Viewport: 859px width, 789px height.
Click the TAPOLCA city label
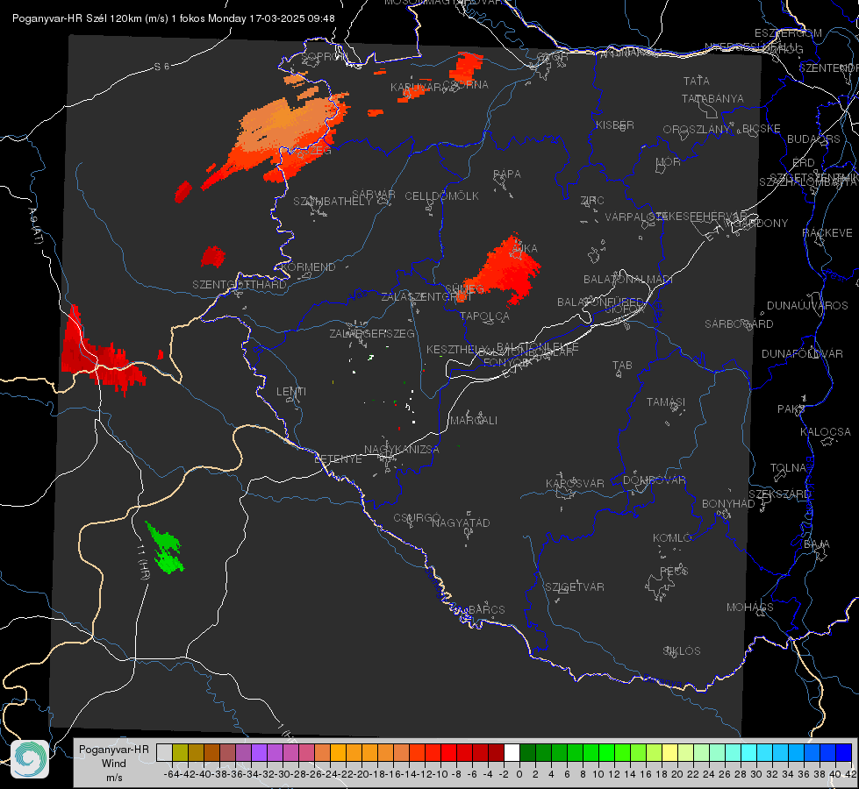(484, 316)
